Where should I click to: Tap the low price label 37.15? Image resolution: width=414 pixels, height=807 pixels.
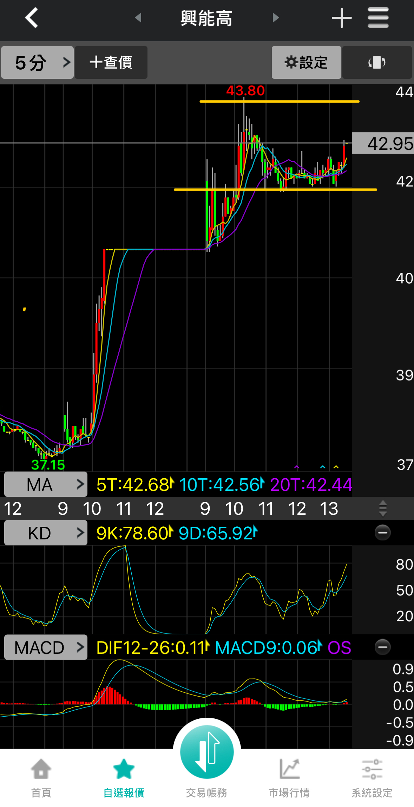48,465
